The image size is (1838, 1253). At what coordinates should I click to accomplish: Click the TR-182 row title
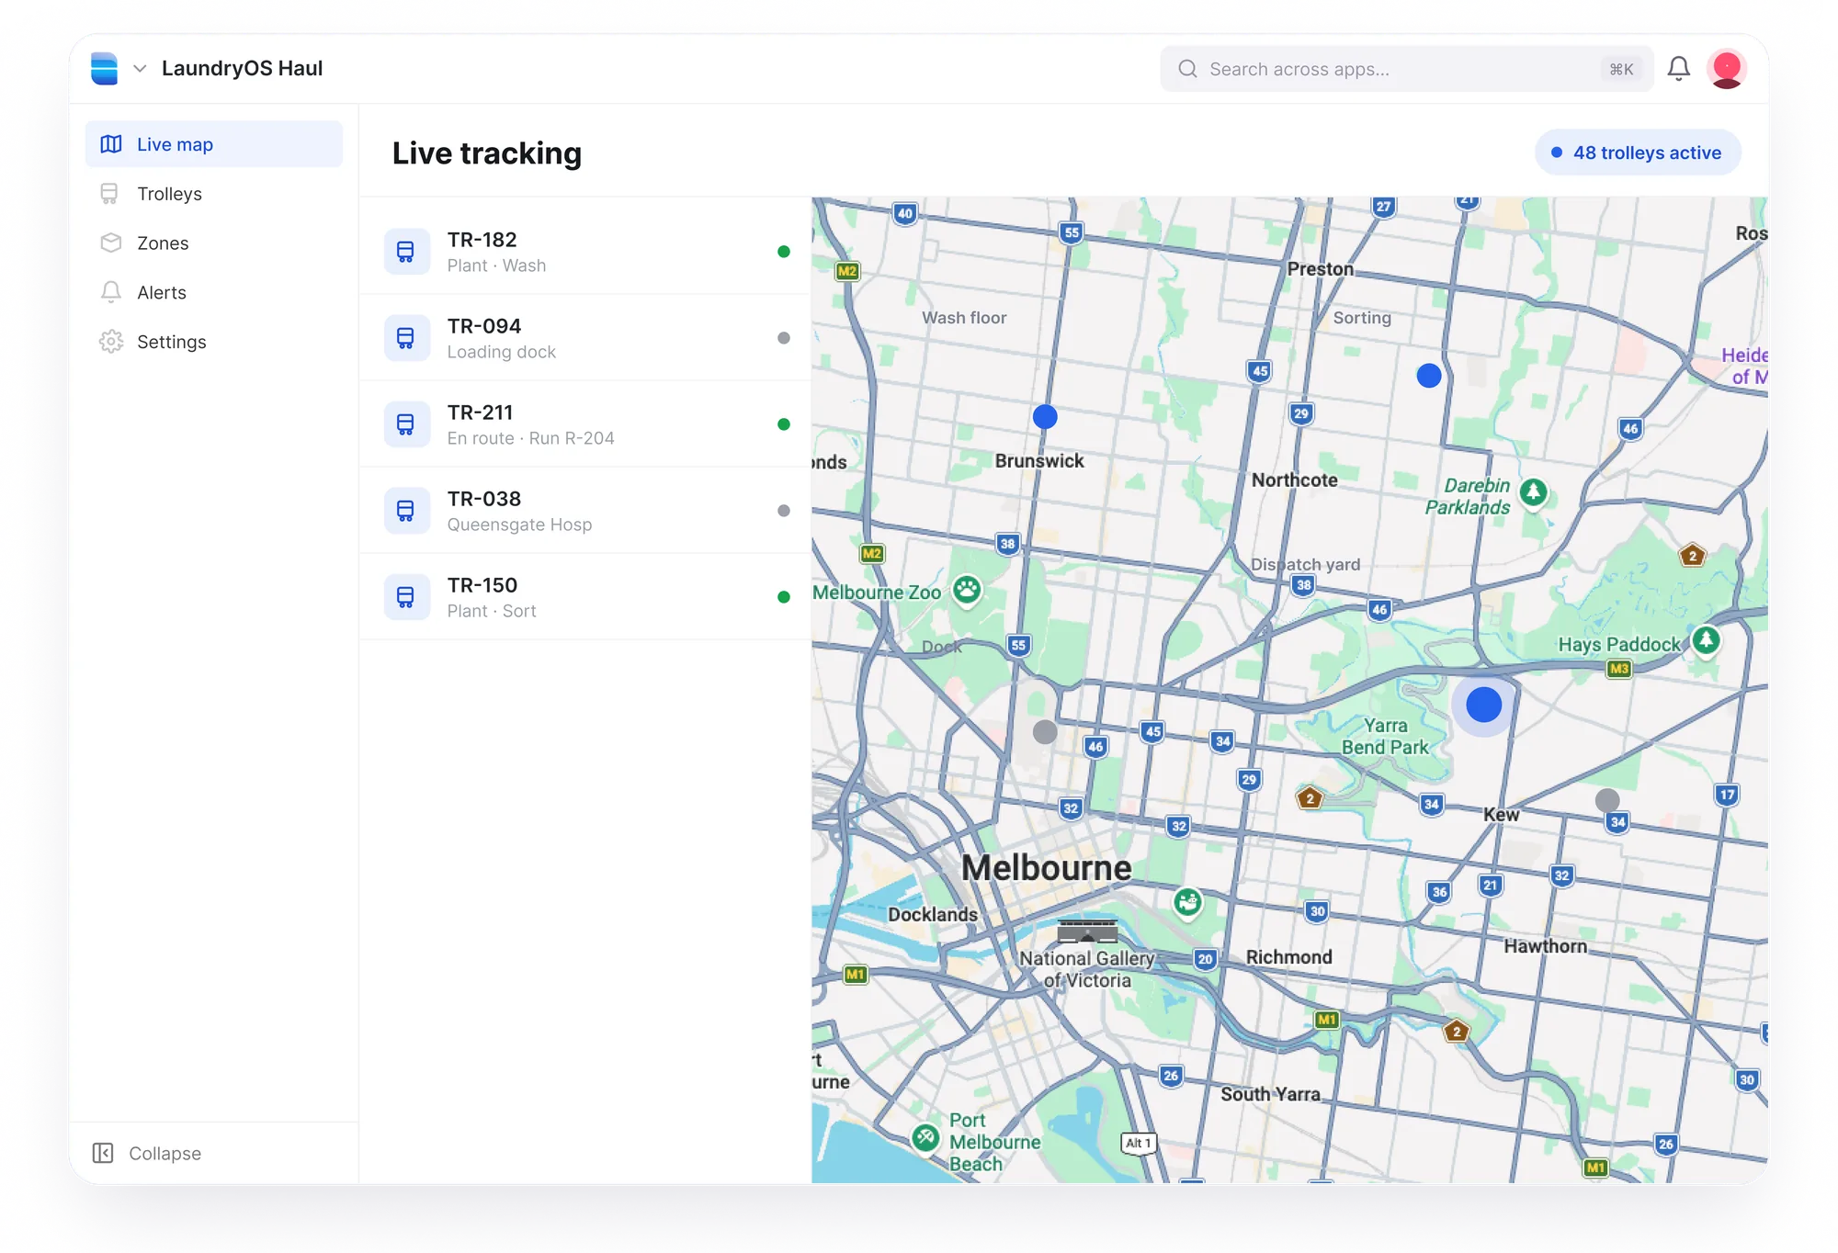(x=482, y=240)
